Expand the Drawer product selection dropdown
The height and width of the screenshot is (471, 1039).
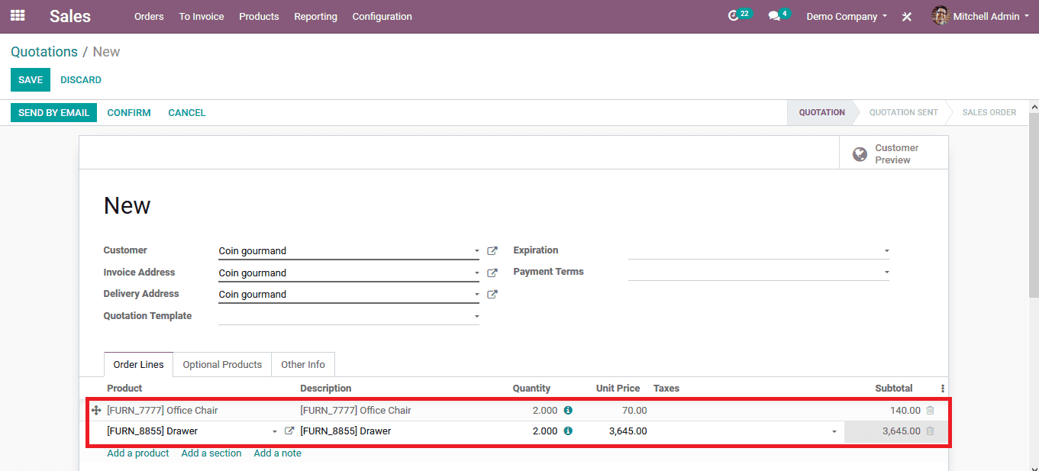275,431
